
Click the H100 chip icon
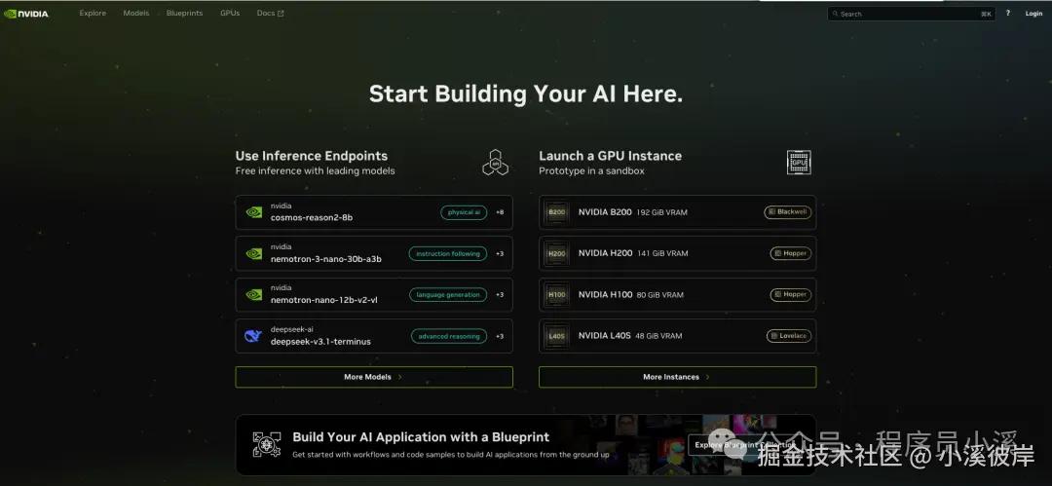(x=557, y=295)
